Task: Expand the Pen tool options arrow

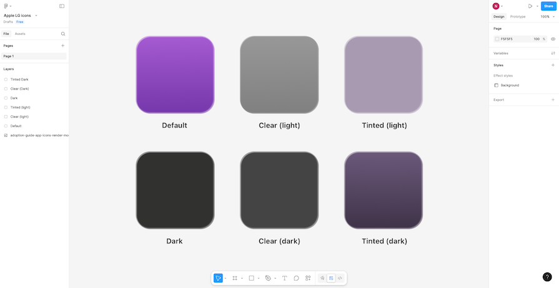Action: (x=275, y=279)
